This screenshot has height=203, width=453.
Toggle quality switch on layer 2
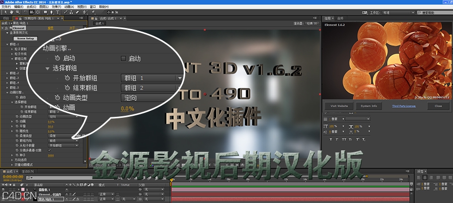click(x=74, y=194)
